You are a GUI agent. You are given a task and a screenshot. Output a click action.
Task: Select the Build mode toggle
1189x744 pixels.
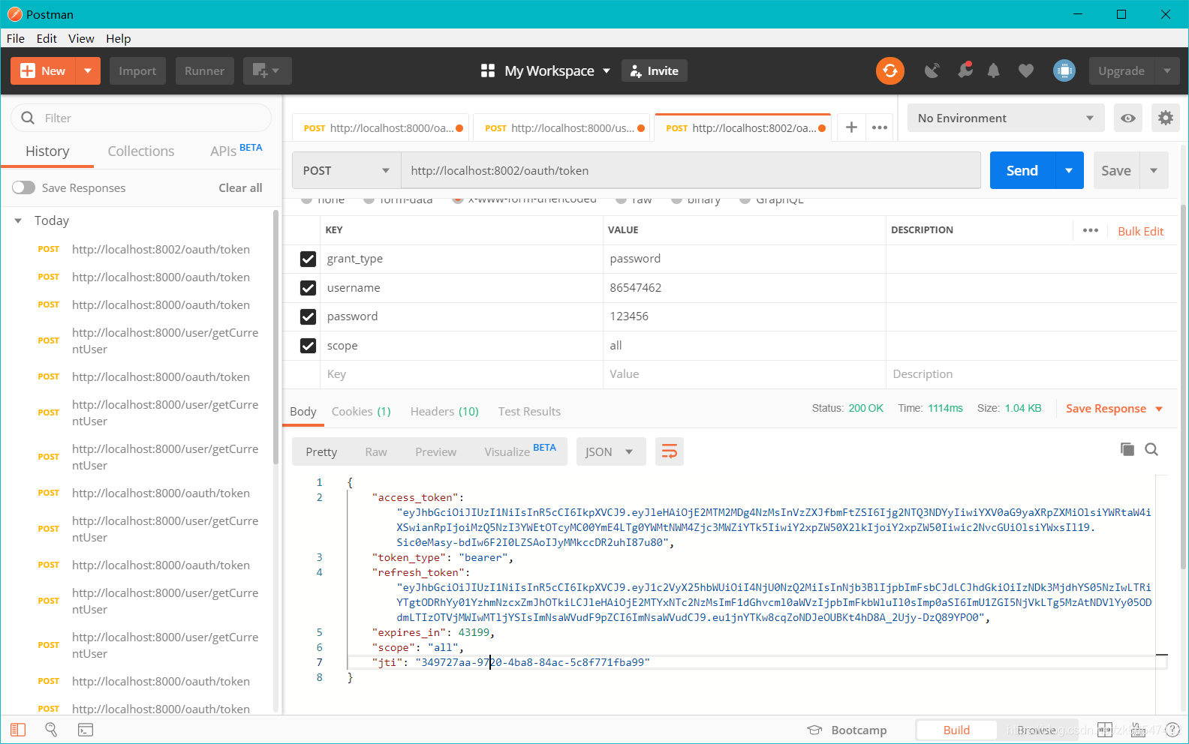point(956,730)
